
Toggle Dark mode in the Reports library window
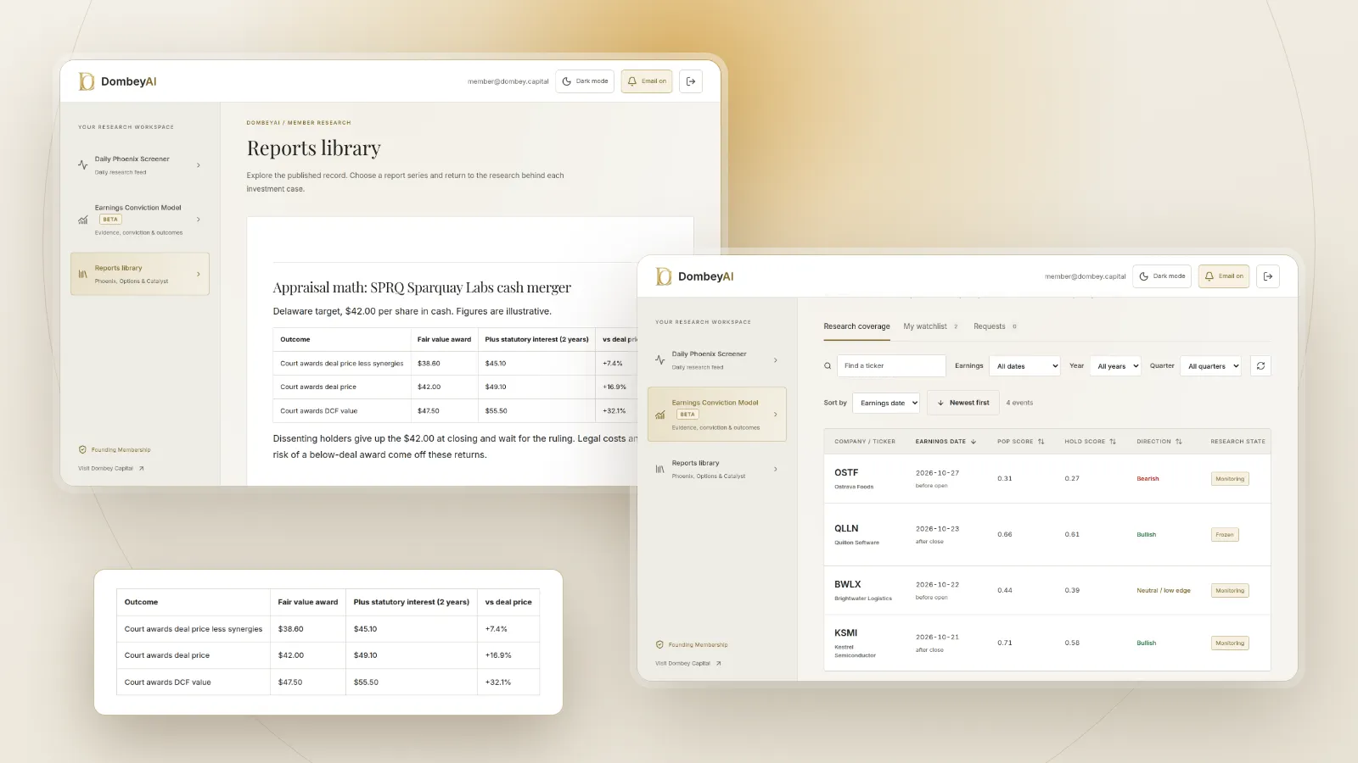[x=585, y=81]
